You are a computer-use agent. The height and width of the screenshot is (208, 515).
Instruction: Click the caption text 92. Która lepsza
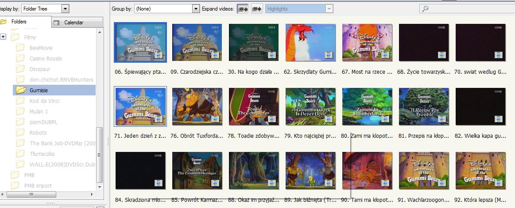[480, 200]
